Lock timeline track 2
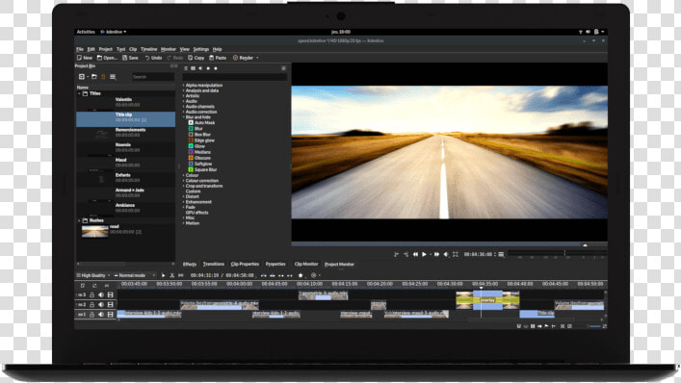Viewport: 681px width, 383px height. 92,305
